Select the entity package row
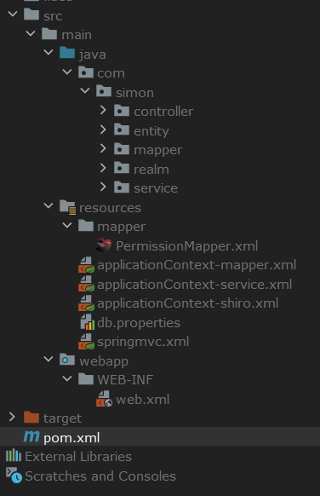 (x=160, y=130)
